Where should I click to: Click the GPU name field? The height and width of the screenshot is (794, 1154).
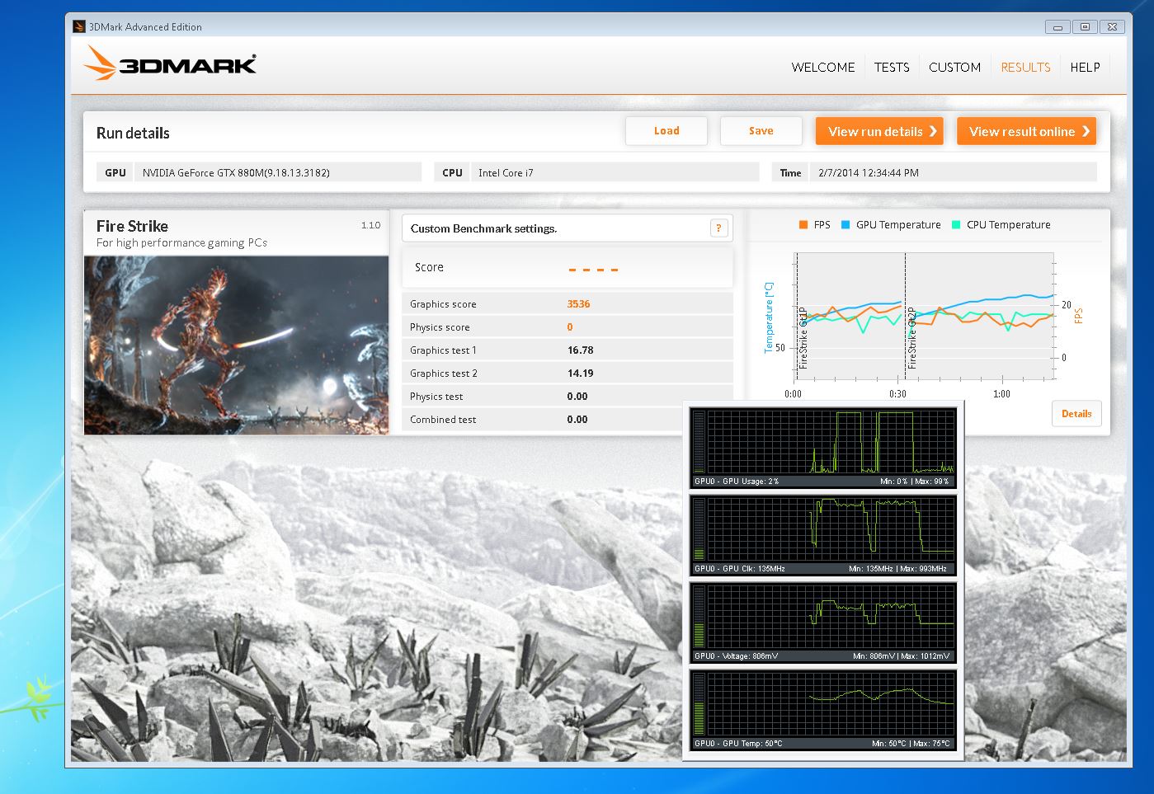click(278, 172)
